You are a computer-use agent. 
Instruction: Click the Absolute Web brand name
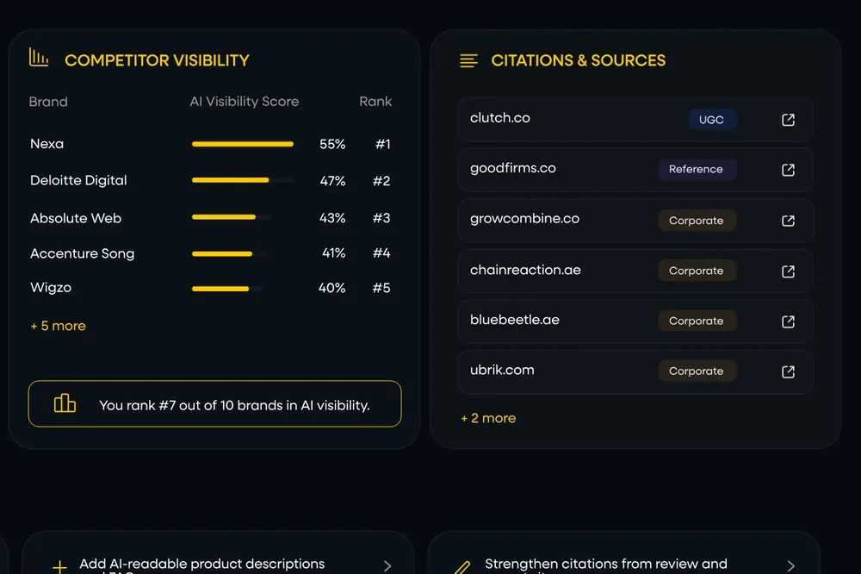[76, 218]
